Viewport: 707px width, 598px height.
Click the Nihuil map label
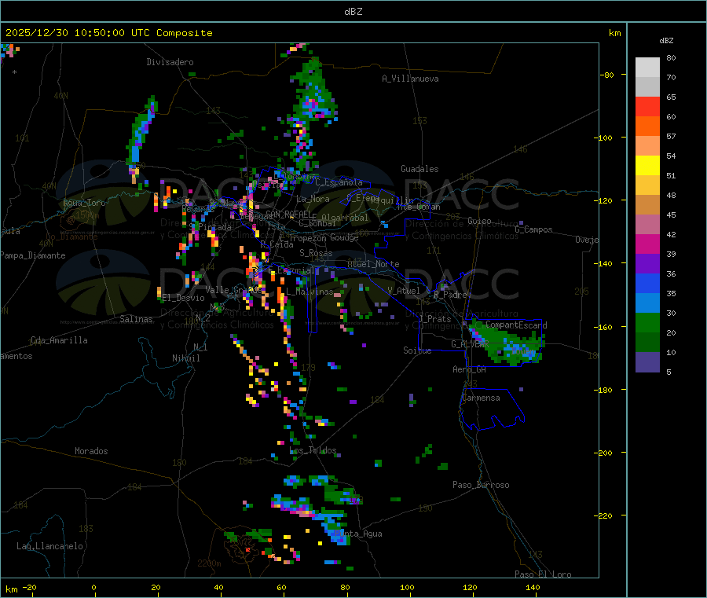[x=185, y=358]
